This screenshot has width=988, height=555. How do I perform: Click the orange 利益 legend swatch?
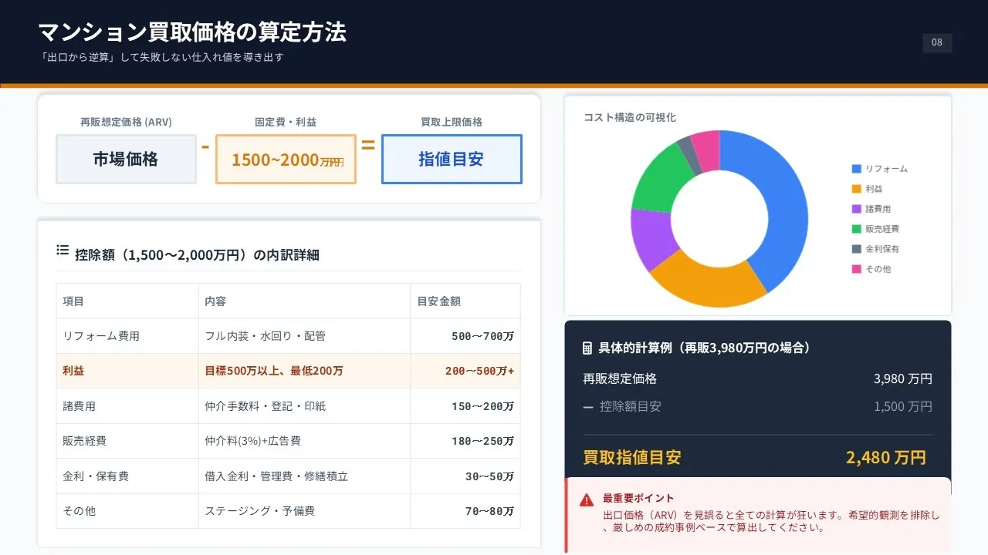[856, 189]
